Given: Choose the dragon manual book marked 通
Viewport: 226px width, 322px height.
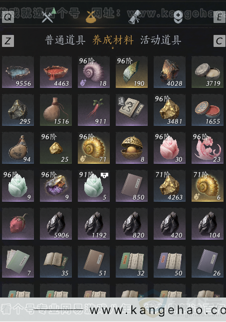Looking at the screenshot, I should pos(132,110).
